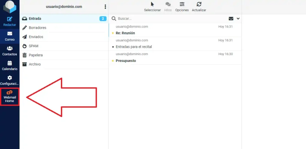Click in the Buscar search field
Image resolution: width=306 pixels, height=149 pixels.
pos(170,19)
